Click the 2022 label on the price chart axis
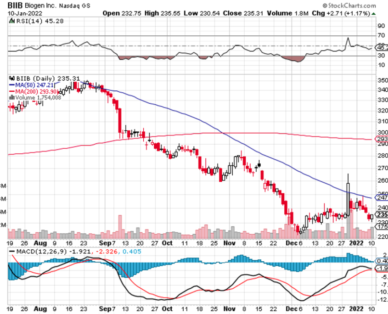 click(x=356, y=243)
